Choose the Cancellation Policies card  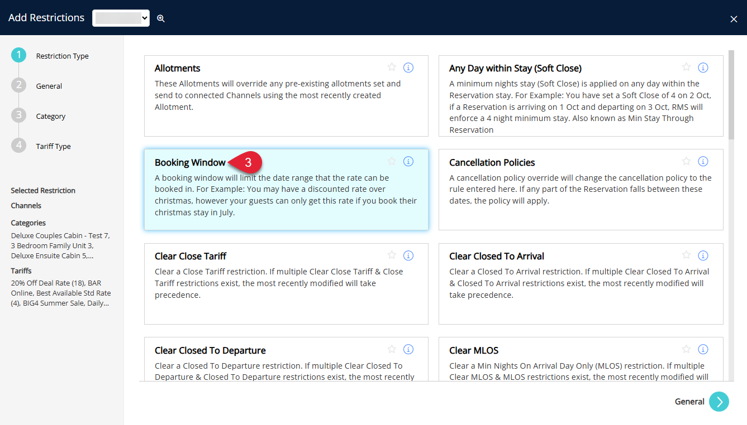(581, 190)
